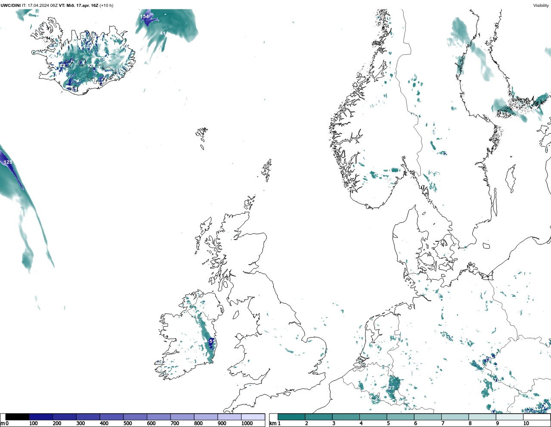Click the darkest teal 1–2 km swatch
551x427 pixels.
pyautogui.click(x=291, y=417)
